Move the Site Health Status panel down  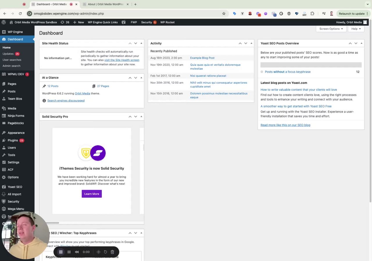135,43
